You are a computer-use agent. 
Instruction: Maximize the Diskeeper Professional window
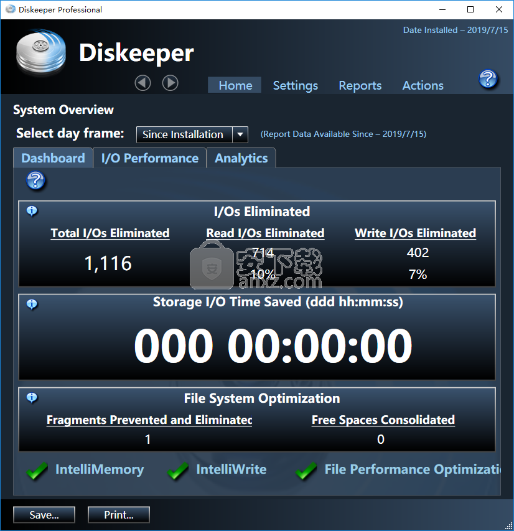coord(470,9)
